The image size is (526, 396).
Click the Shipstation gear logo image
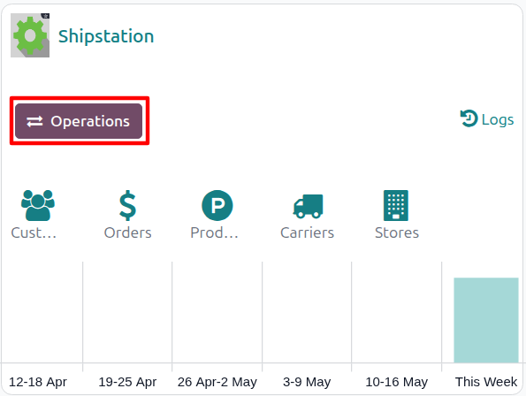30,35
